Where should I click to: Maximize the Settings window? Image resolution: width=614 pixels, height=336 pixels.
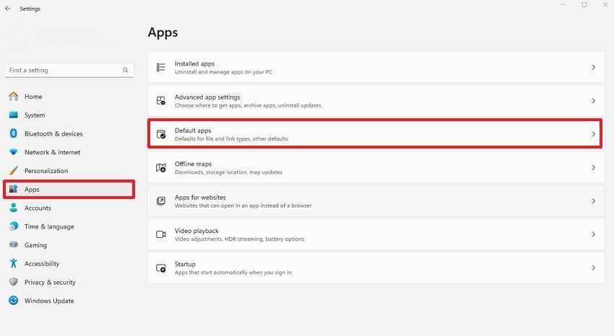(x=584, y=5)
